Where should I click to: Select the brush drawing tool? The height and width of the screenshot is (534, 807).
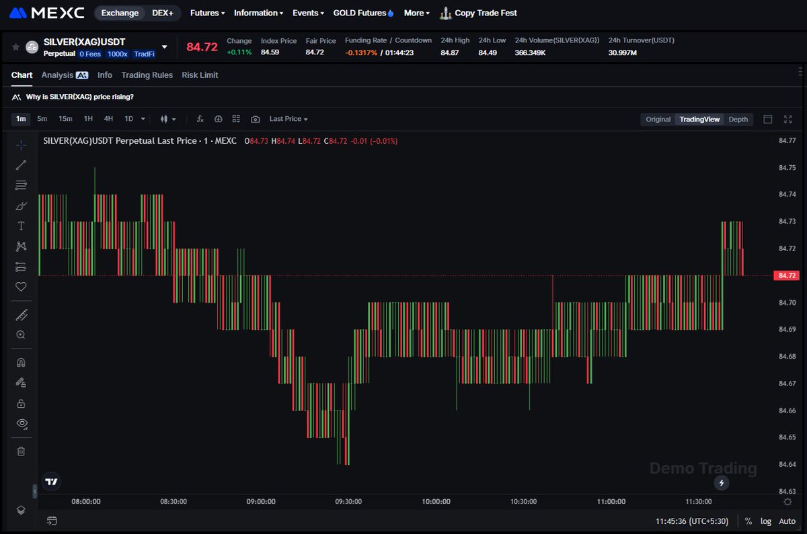pos(21,206)
